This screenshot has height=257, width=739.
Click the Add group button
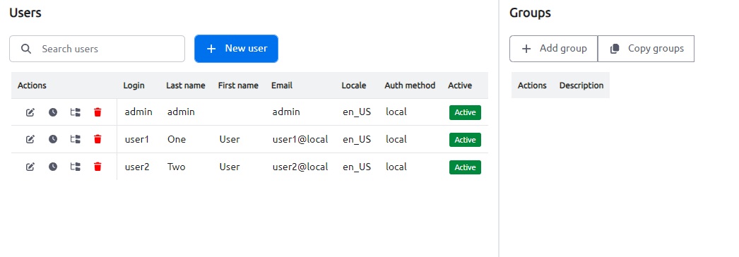click(x=553, y=49)
